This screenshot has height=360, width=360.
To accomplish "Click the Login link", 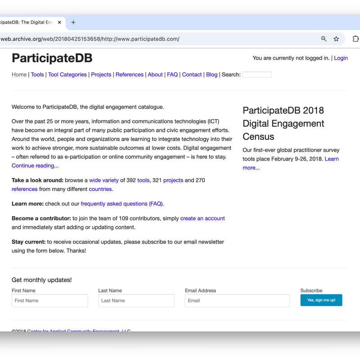I will 341,58.
